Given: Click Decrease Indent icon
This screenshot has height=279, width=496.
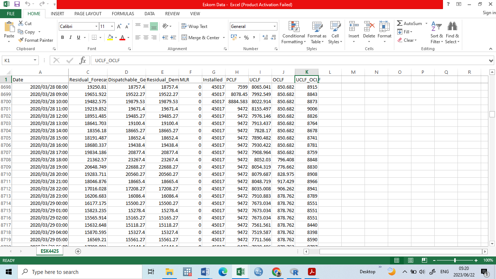Looking at the screenshot, I should 165,37.
